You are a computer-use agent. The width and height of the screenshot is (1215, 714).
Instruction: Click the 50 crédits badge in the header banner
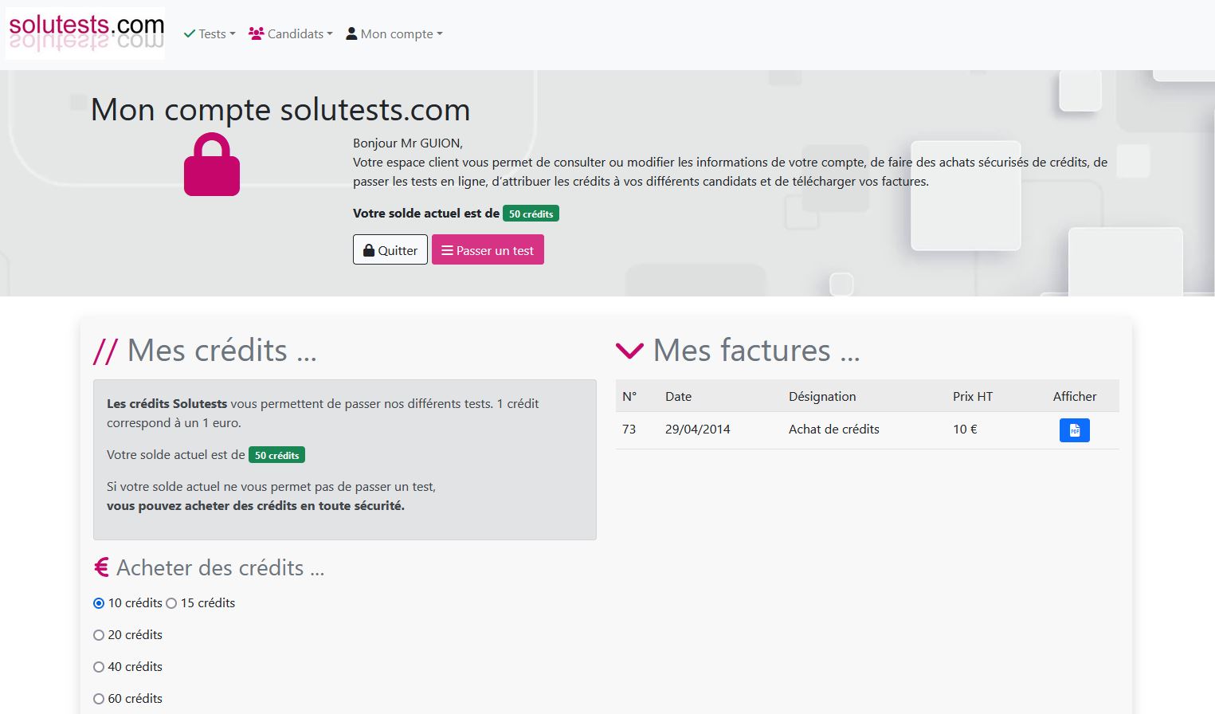531,214
